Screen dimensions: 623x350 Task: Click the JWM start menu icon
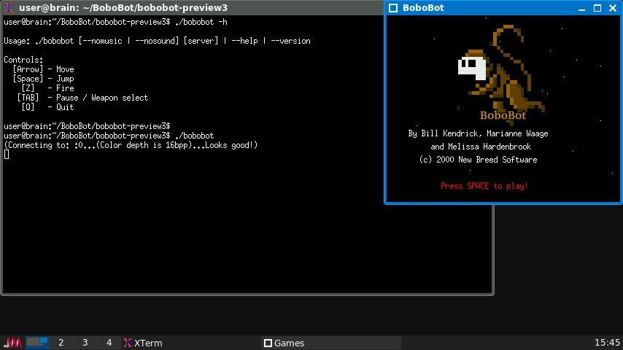tap(13, 343)
